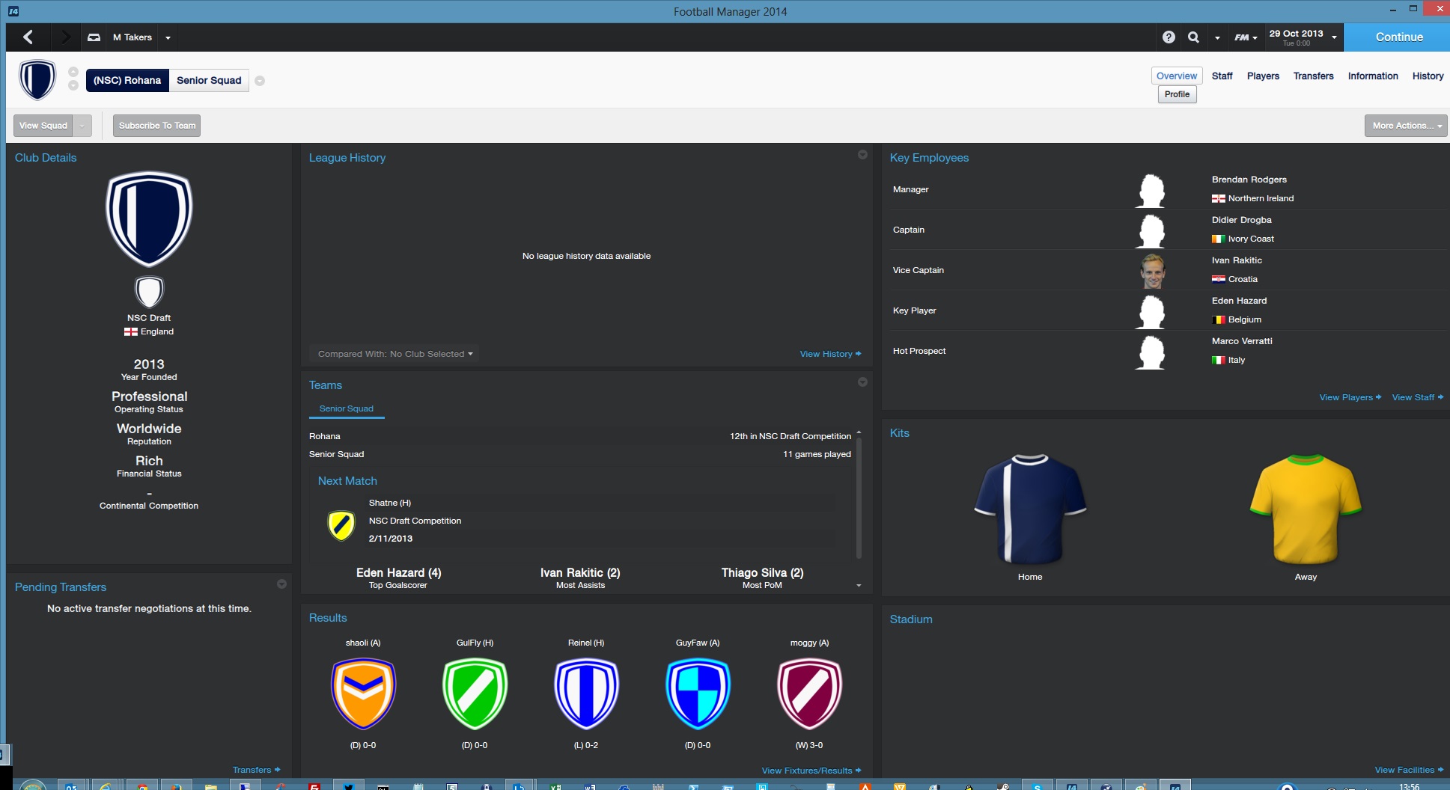Screen dimensions: 1450x790
Task: Click the large Rohana crest in Club Details
Action: click(149, 218)
